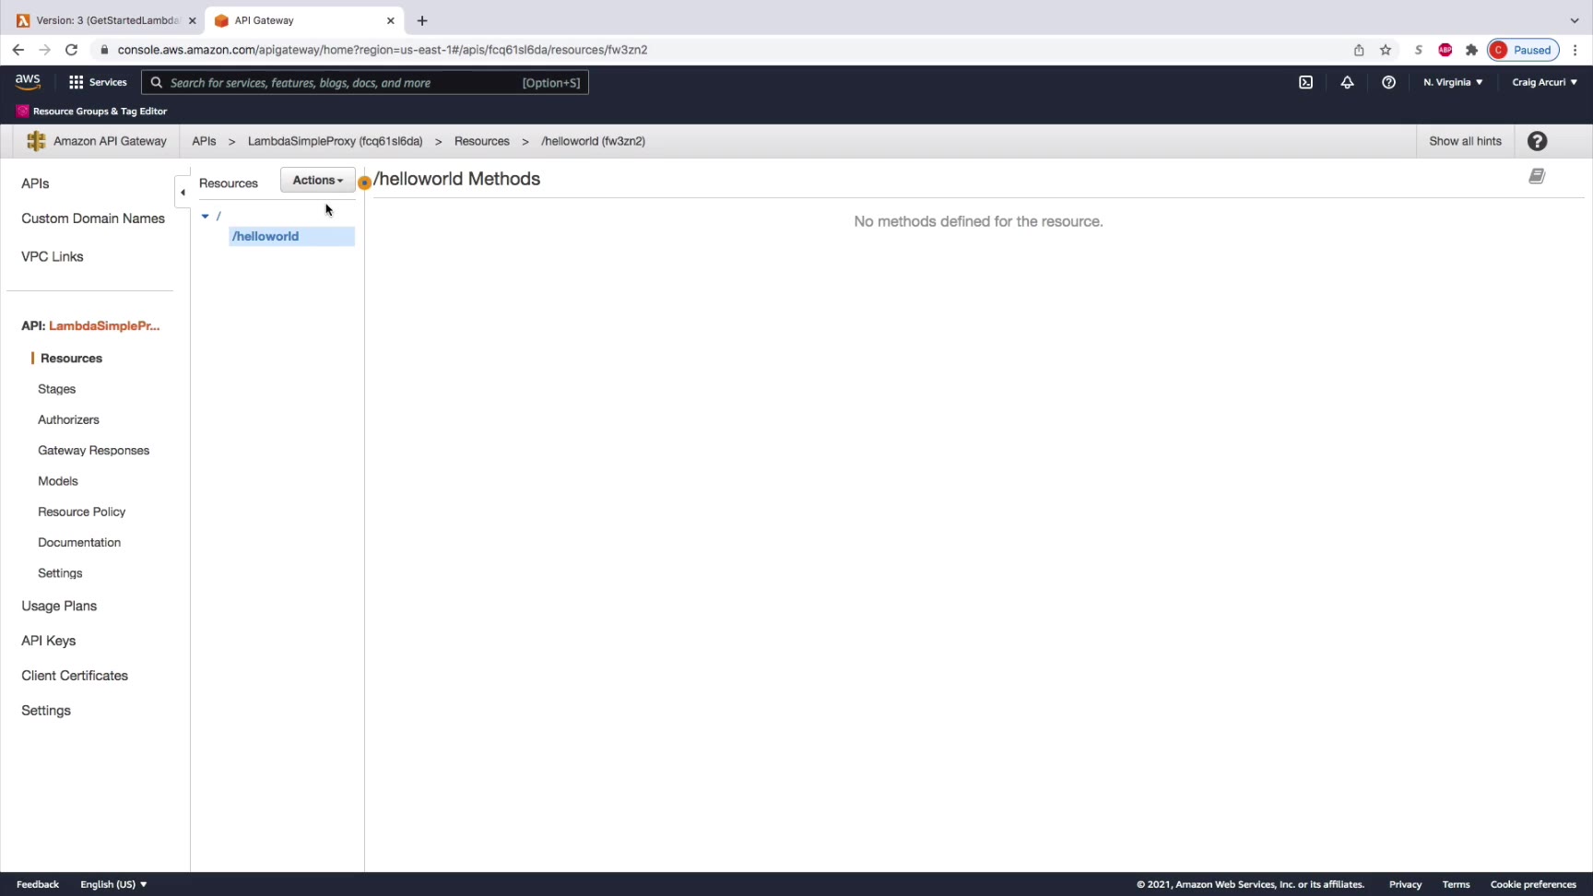This screenshot has width=1593, height=896.
Task: Click the Paused profile button
Action: pos(1523,50)
